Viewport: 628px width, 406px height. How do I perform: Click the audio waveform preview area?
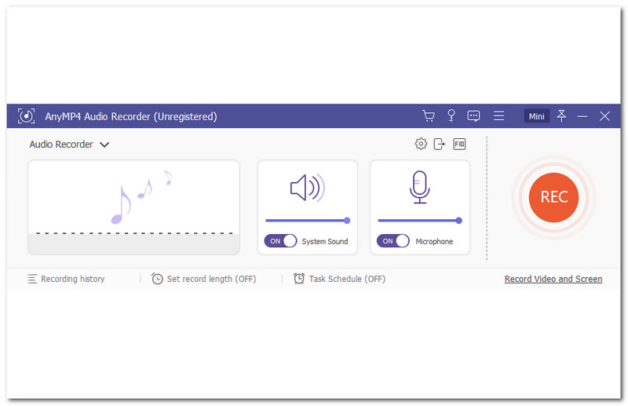tap(133, 207)
